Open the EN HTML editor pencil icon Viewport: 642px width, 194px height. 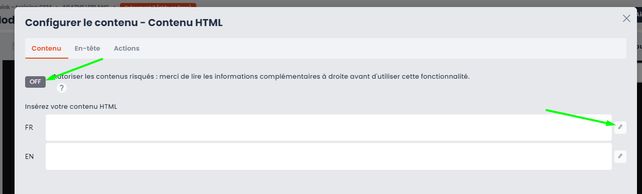tap(620, 156)
